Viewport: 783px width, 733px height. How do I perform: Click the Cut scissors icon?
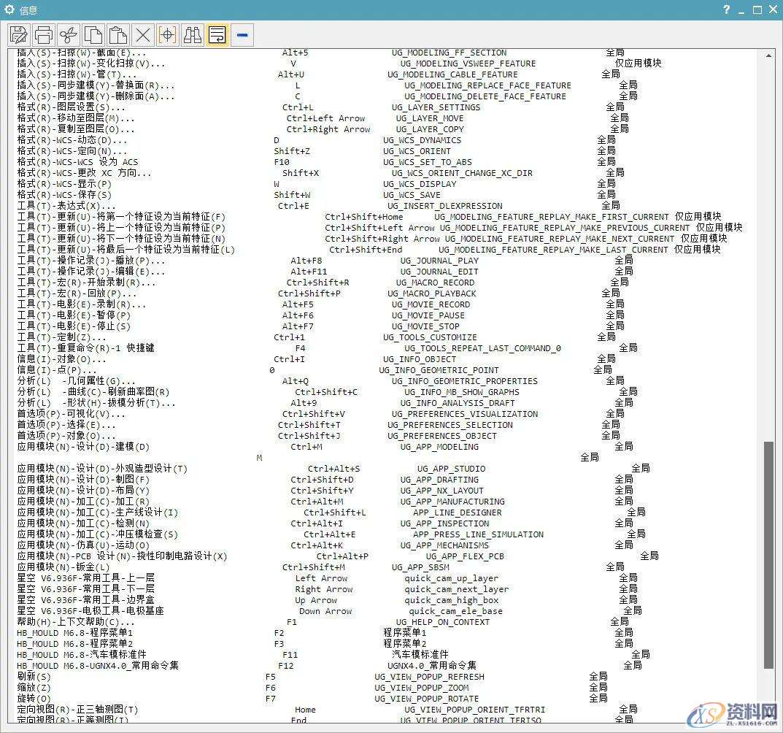(69, 34)
